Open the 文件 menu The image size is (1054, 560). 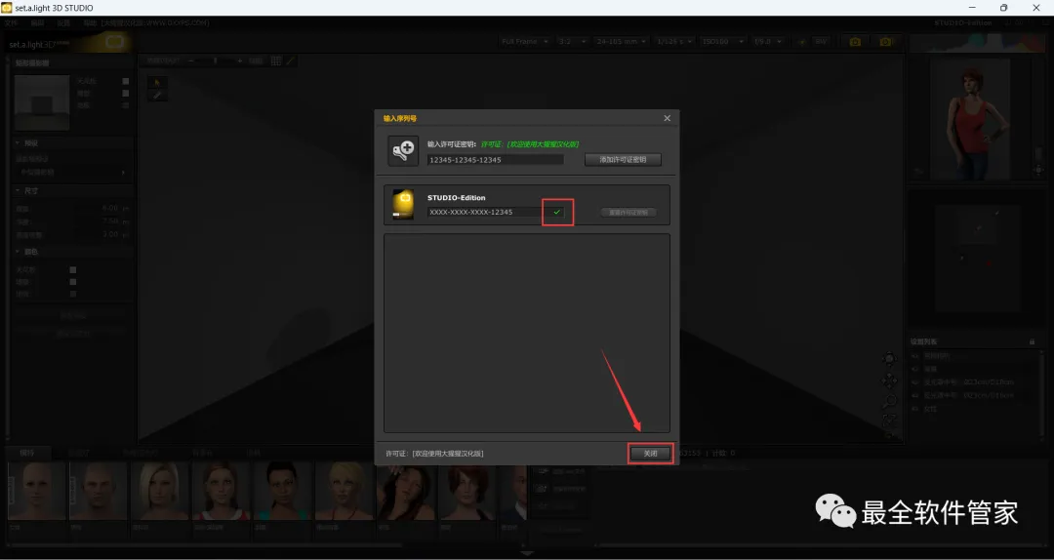pos(12,22)
